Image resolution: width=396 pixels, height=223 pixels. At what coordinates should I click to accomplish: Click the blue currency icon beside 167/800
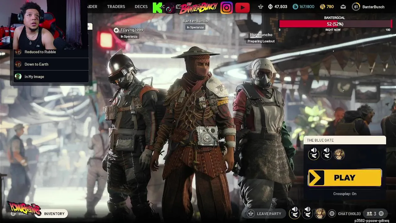tap(295, 7)
